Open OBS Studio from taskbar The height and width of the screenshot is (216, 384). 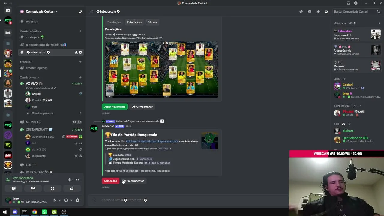64,212
